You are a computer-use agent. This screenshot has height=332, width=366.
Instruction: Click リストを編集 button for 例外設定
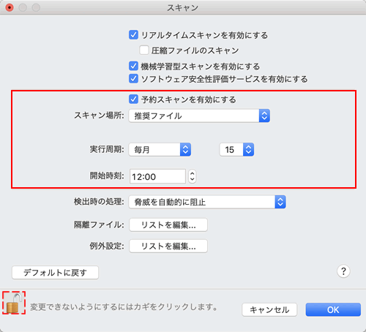click(168, 246)
